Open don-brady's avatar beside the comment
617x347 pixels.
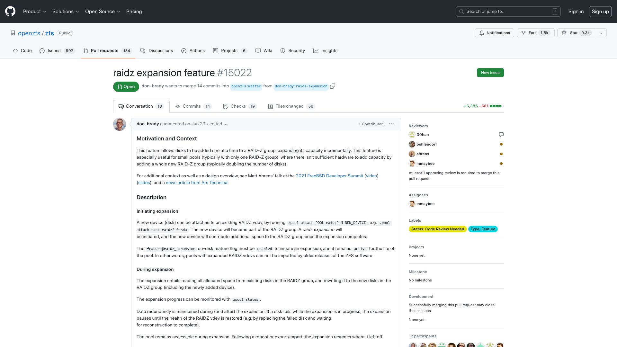pyautogui.click(x=120, y=124)
